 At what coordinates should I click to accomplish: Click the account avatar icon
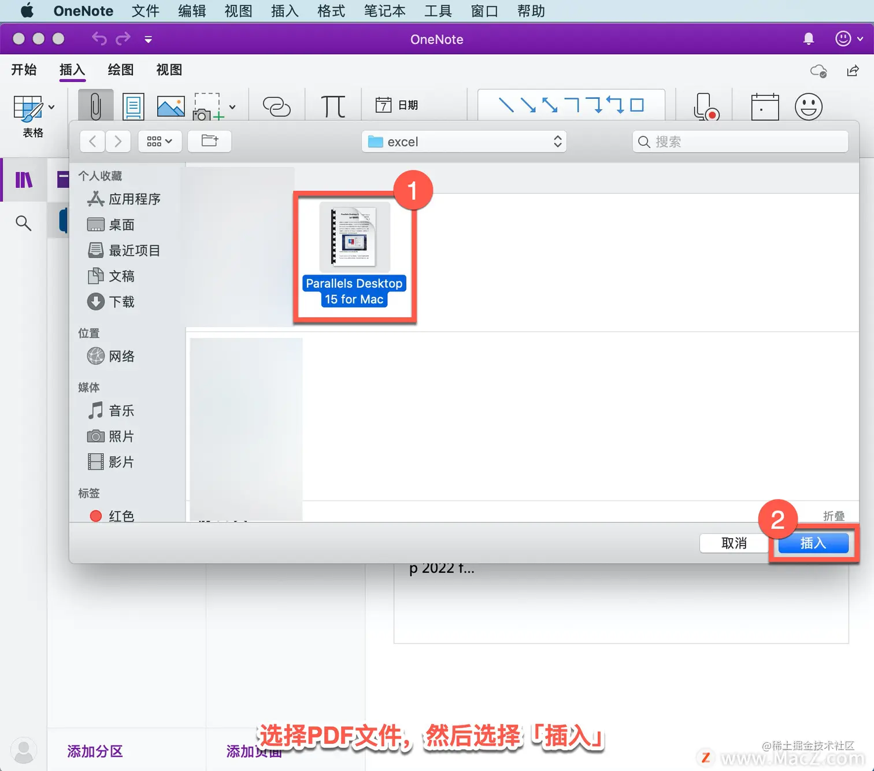pos(24,750)
